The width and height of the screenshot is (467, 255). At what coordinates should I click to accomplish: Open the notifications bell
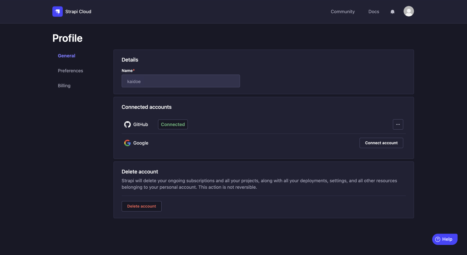click(x=393, y=11)
